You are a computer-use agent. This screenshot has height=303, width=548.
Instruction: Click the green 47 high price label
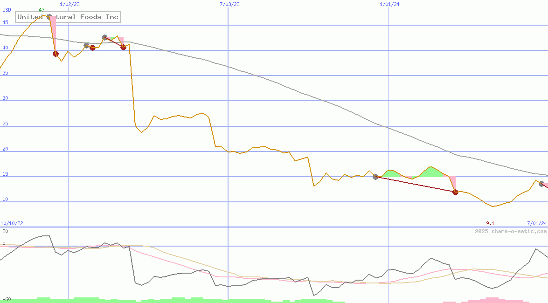(42, 10)
